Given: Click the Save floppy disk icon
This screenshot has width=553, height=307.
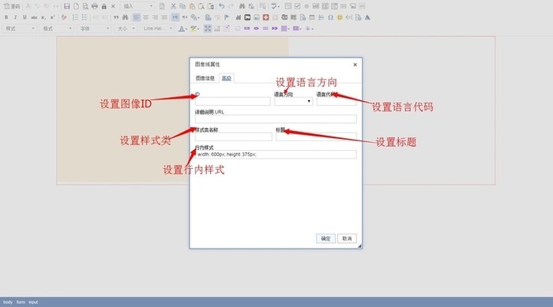Looking at the screenshot, I should tap(66, 6).
